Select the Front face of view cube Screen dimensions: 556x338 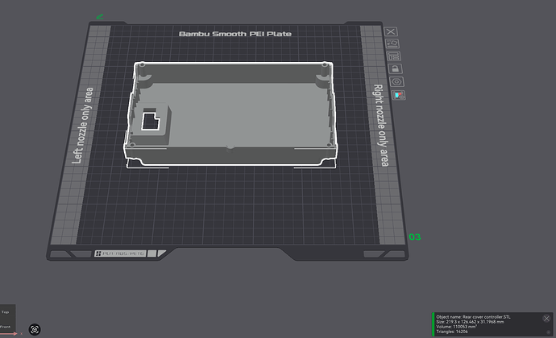(x=5, y=327)
